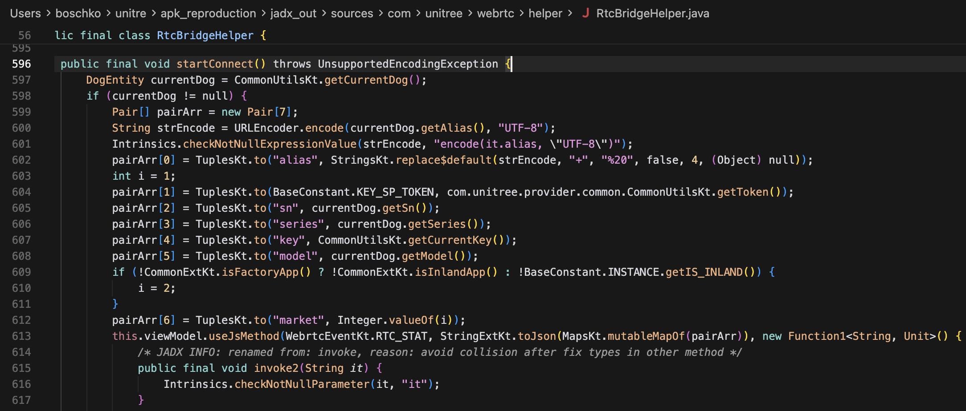Click the DogEntity type on line 597
This screenshot has height=411, width=966.
(115, 80)
